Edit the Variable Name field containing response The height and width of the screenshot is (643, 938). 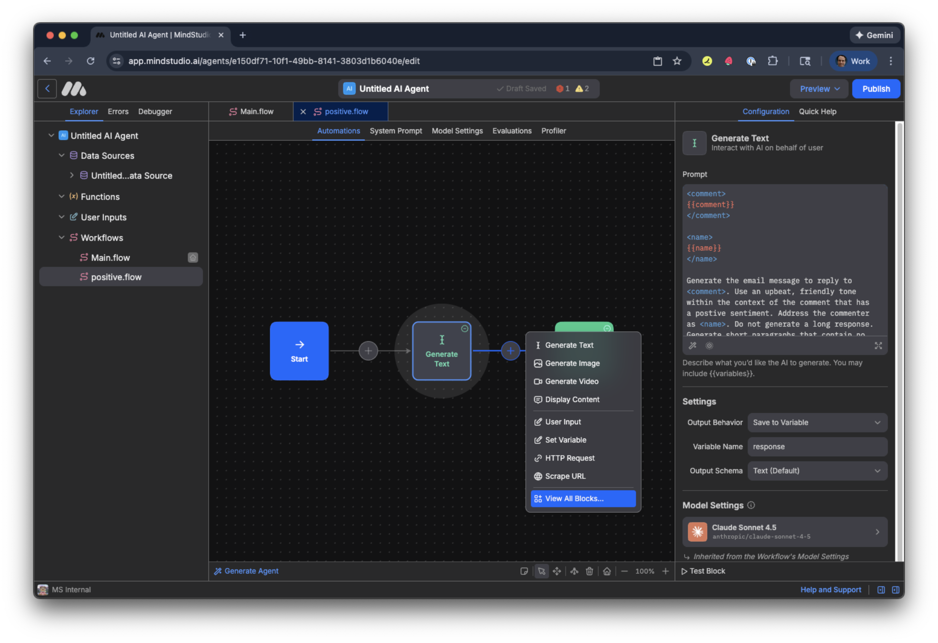(817, 446)
